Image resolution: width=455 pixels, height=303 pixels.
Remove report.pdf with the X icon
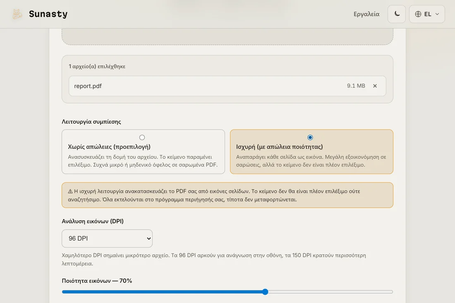375,86
